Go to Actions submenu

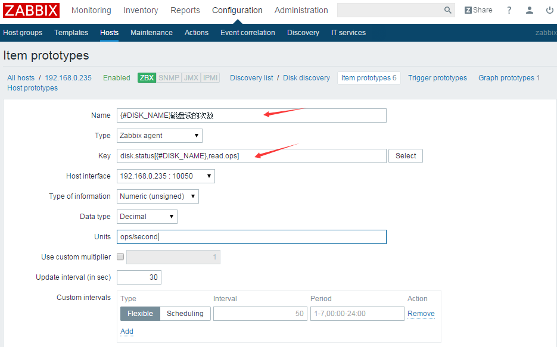197,33
